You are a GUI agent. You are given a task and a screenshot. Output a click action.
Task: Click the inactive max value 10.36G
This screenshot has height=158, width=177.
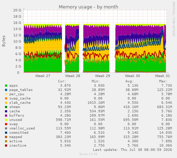(166, 146)
